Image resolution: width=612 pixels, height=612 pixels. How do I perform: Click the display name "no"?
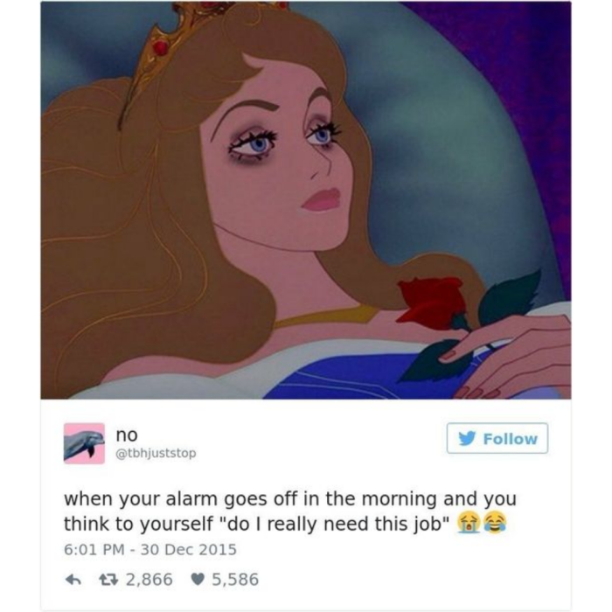[127, 435]
